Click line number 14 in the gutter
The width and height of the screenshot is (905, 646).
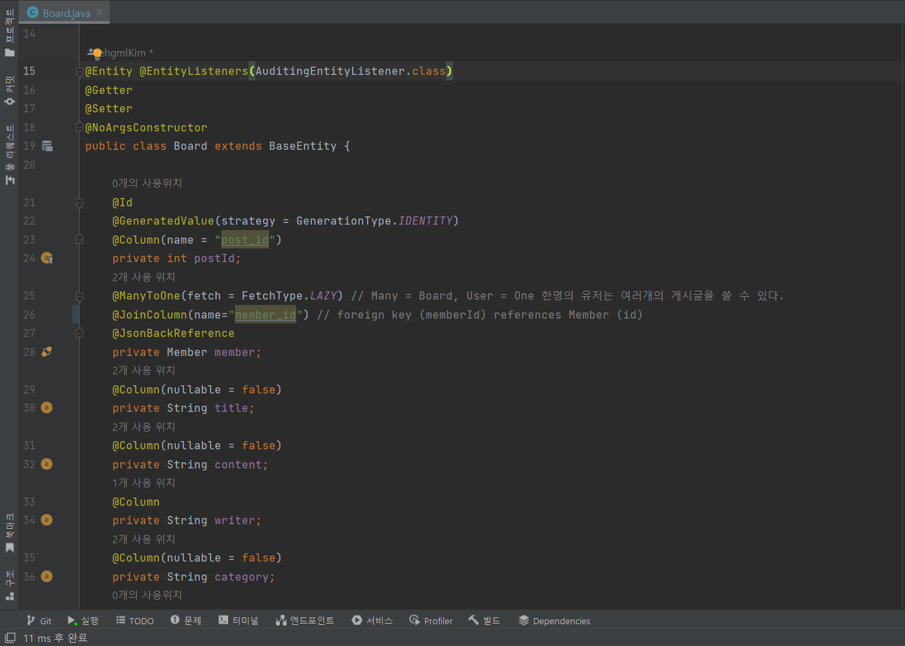click(x=29, y=33)
